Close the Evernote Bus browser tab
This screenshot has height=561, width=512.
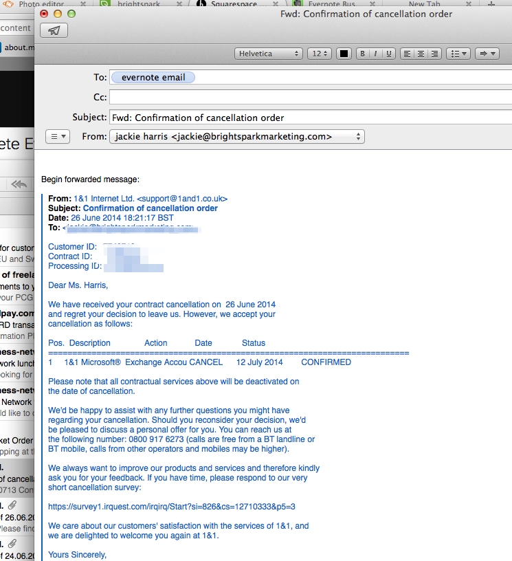click(x=372, y=4)
